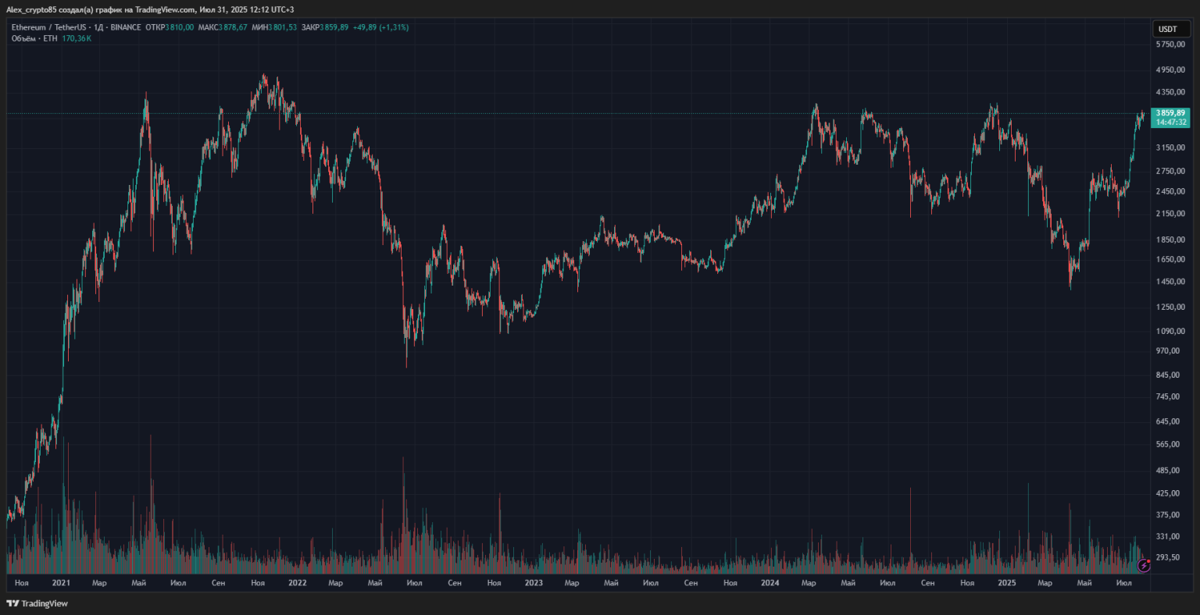Click the candle countdown timer 14:47:32
Image resolution: width=1200 pixels, height=615 pixels.
1170,123
